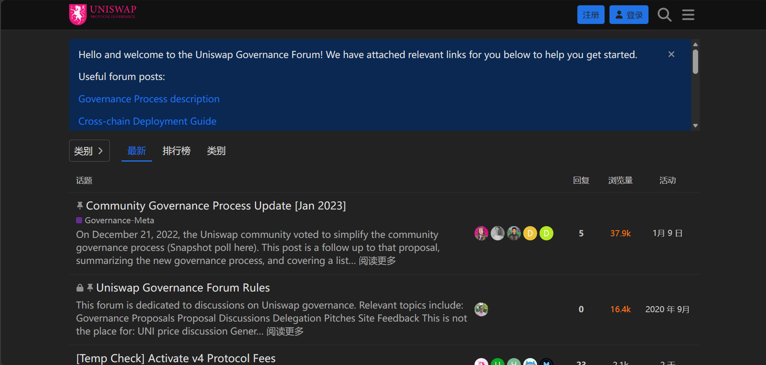
Task: Open Cross-chain Deployment Guide link
Action: click(x=147, y=121)
